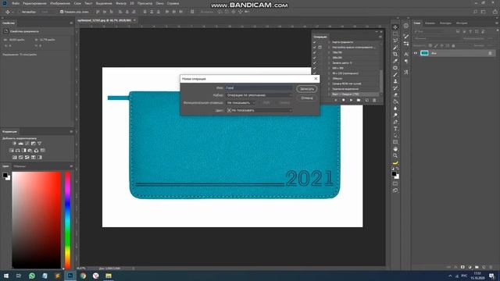500x281 pixels.
Task: Click the Quick Mask mode icon
Action: pos(395,184)
